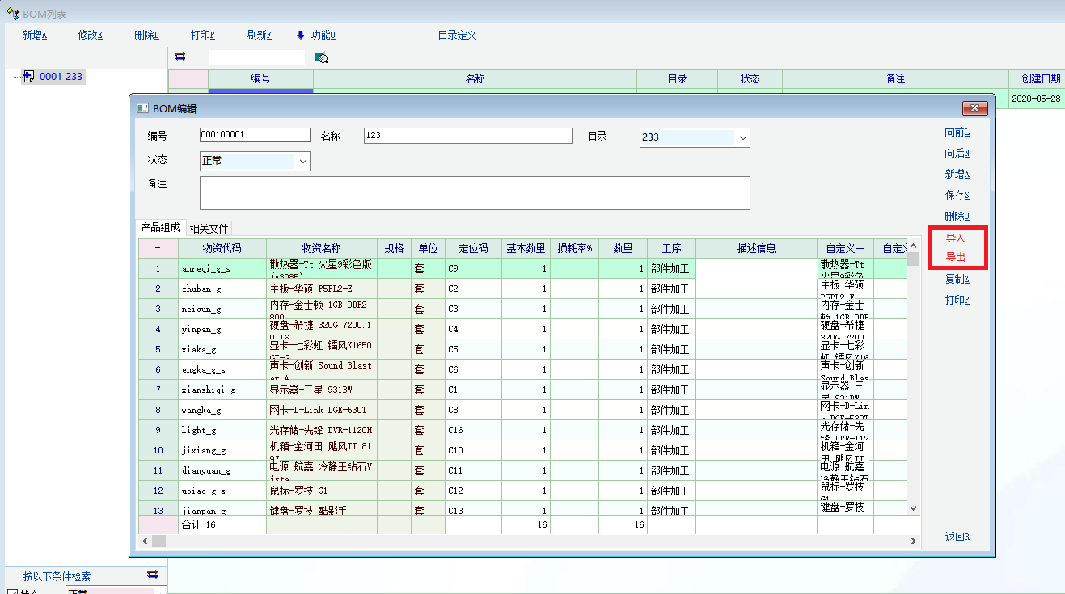Click the search magnifier icon beside the filter box
Image resolution: width=1065 pixels, height=594 pixels.
(x=321, y=57)
